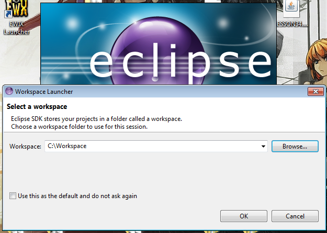Click the shortcut arrow overlay on EWIX icon
The width and height of the screenshot is (327, 233).
pos(8,15)
